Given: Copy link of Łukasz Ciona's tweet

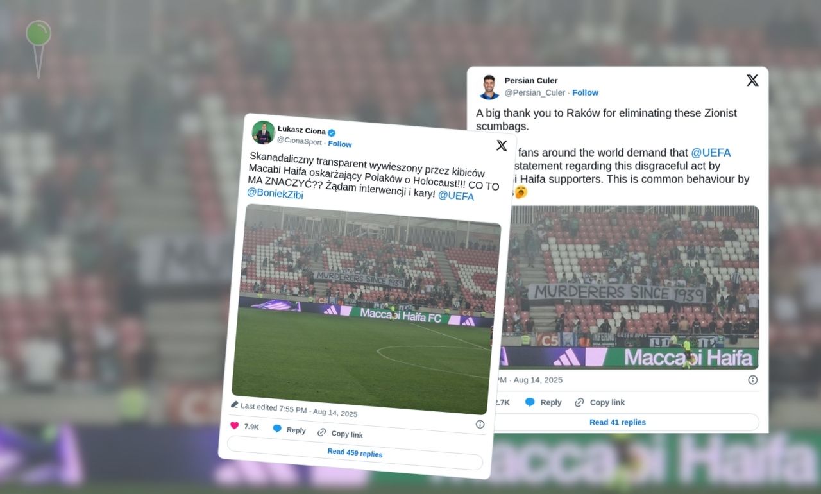Looking at the screenshot, I should click(x=340, y=434).
